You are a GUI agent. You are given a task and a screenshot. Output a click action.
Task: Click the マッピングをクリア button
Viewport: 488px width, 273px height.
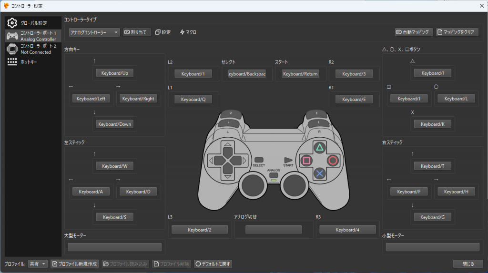pos(457,32)
